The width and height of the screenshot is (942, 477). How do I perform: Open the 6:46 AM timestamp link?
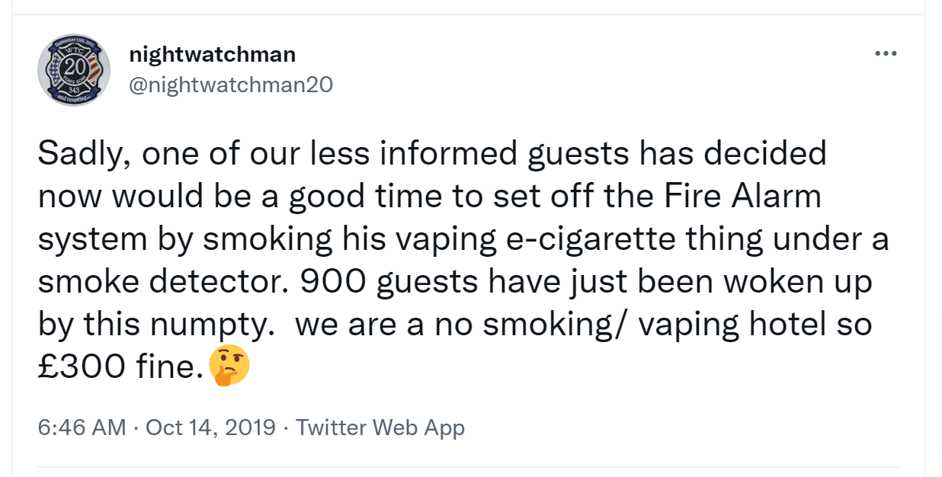click(82, 427)
